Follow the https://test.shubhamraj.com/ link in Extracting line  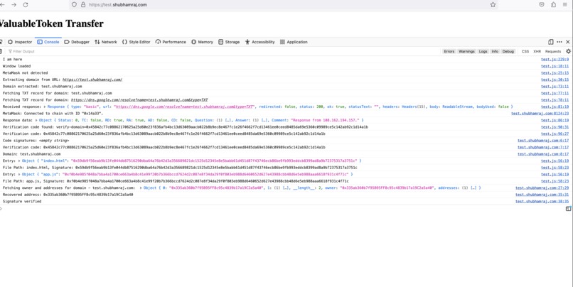(x=92, y=80)
